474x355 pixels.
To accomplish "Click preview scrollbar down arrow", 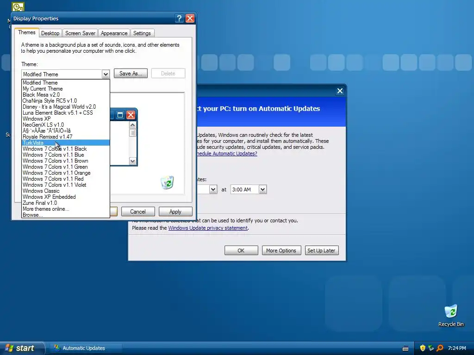I will 132,161.
